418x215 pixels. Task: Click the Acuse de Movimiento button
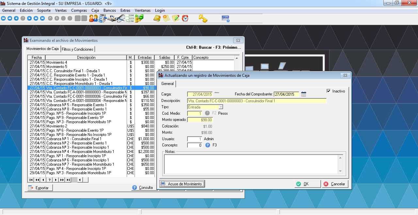point(182,184)
